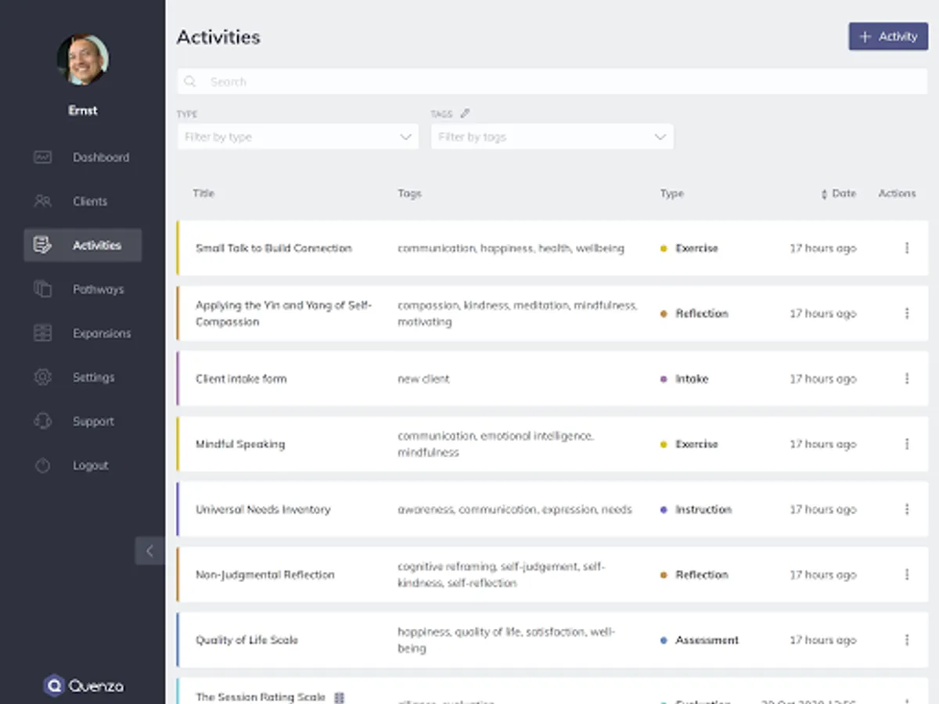Click tags of Universal Needs Inventory row

514,509
